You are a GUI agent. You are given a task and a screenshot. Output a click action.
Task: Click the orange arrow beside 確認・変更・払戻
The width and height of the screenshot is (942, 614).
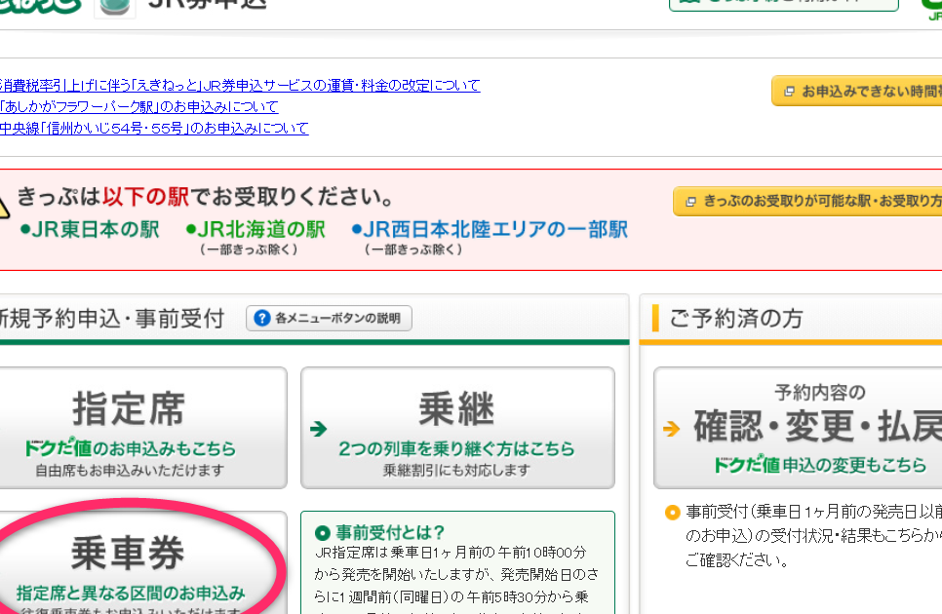click(670, 428)
